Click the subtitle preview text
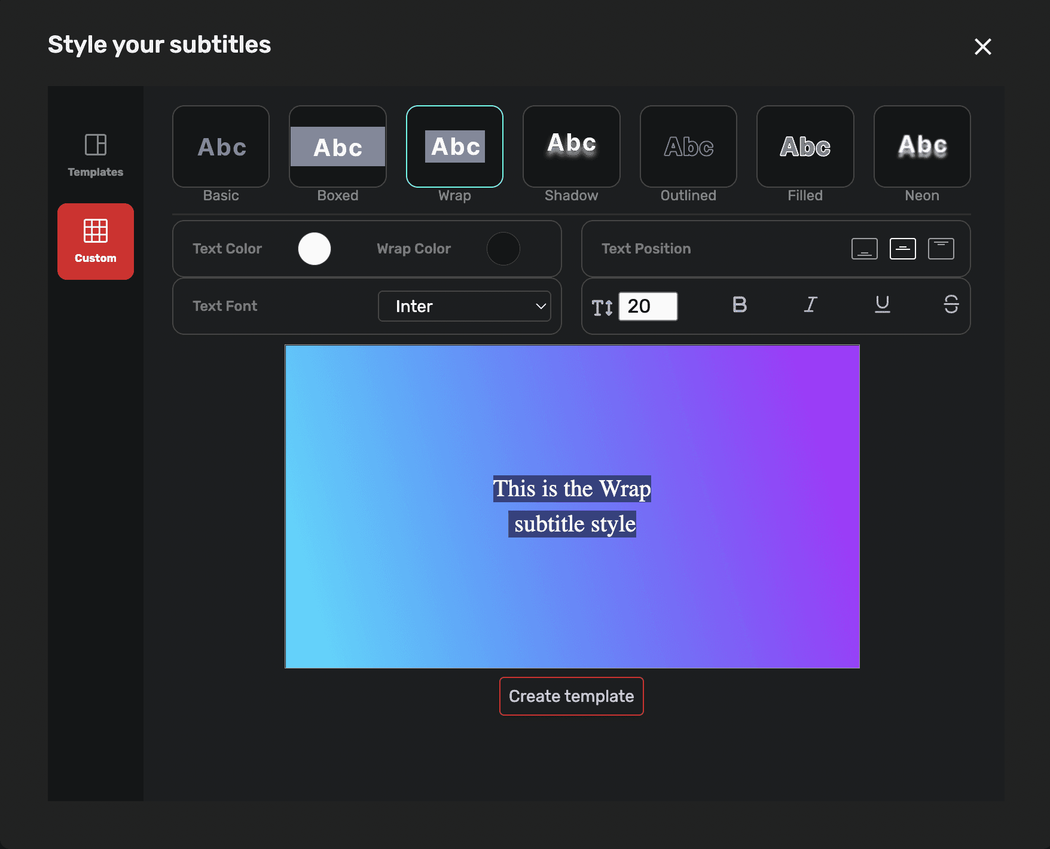This screenshot has width=1050, height=849. point(572,506)
